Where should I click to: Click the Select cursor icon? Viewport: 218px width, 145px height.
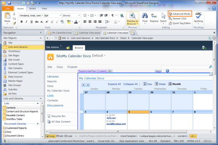coord(163,15)
